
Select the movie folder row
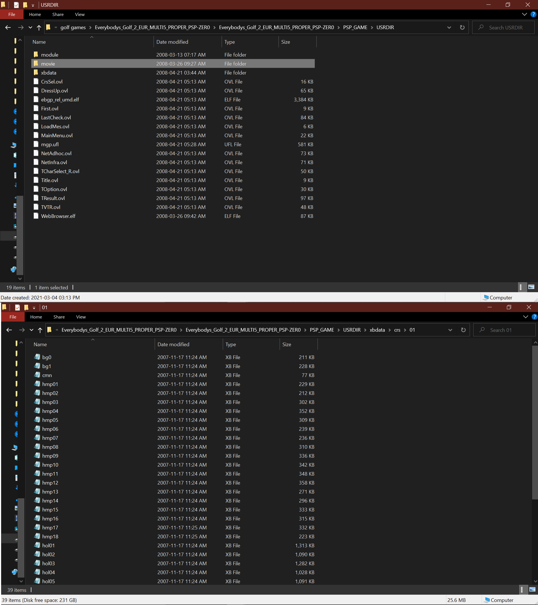pyautogui.click(x=173, y=63)
